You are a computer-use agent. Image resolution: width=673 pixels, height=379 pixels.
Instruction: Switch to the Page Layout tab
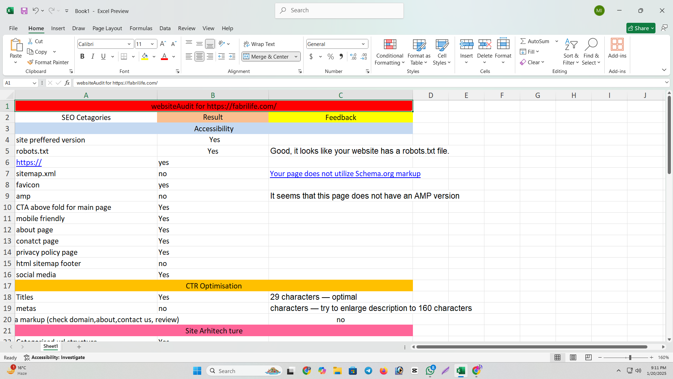[x=107, y=28]
